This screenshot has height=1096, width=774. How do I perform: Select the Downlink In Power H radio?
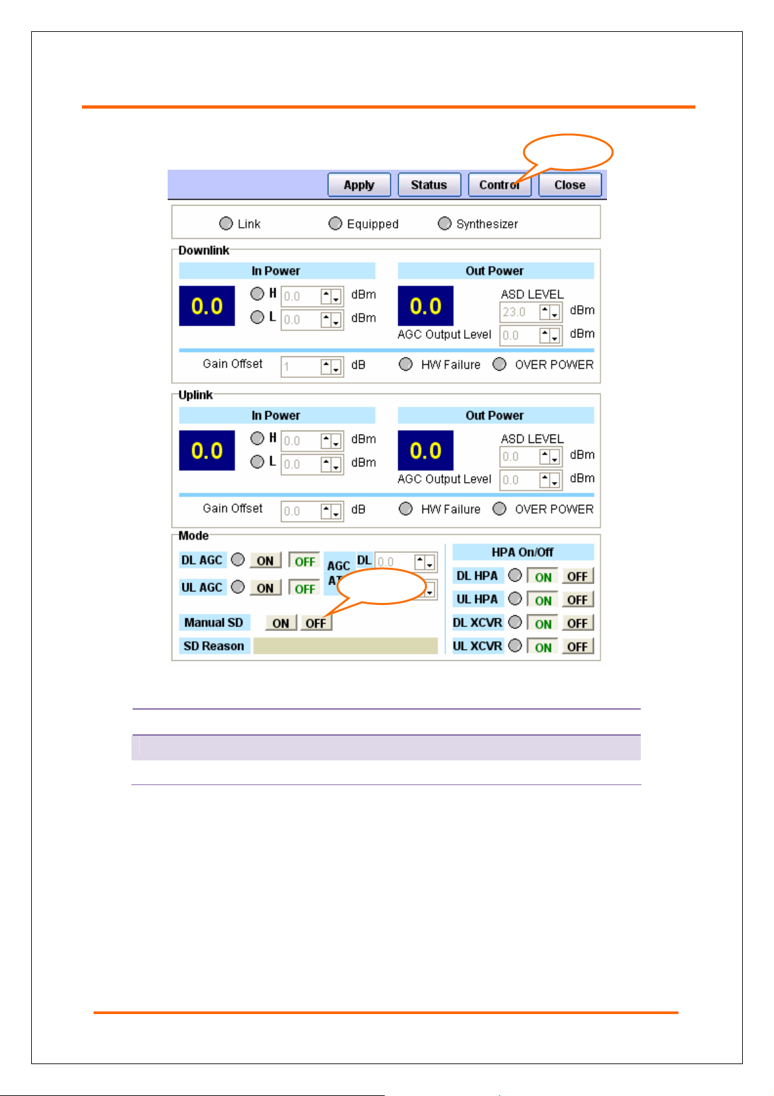[x=257, y=294]
